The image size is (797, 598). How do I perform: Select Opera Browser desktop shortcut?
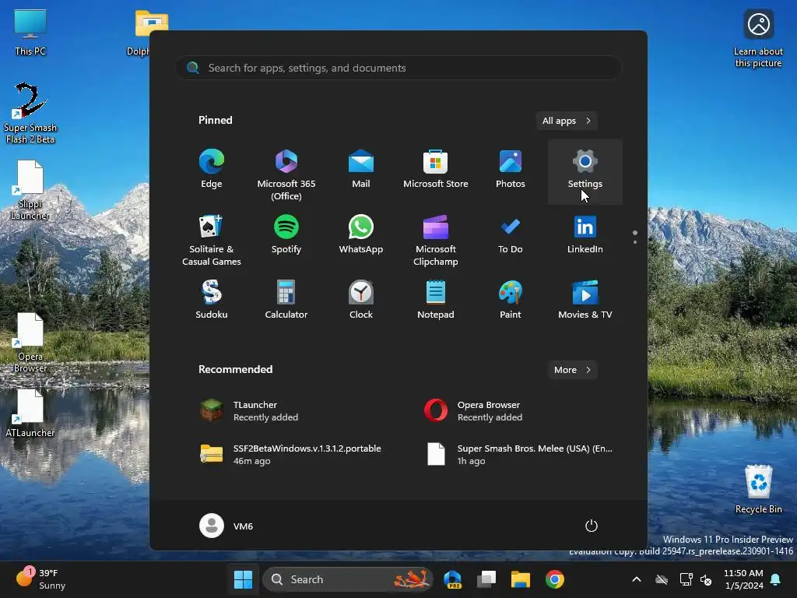click(30, 343)
